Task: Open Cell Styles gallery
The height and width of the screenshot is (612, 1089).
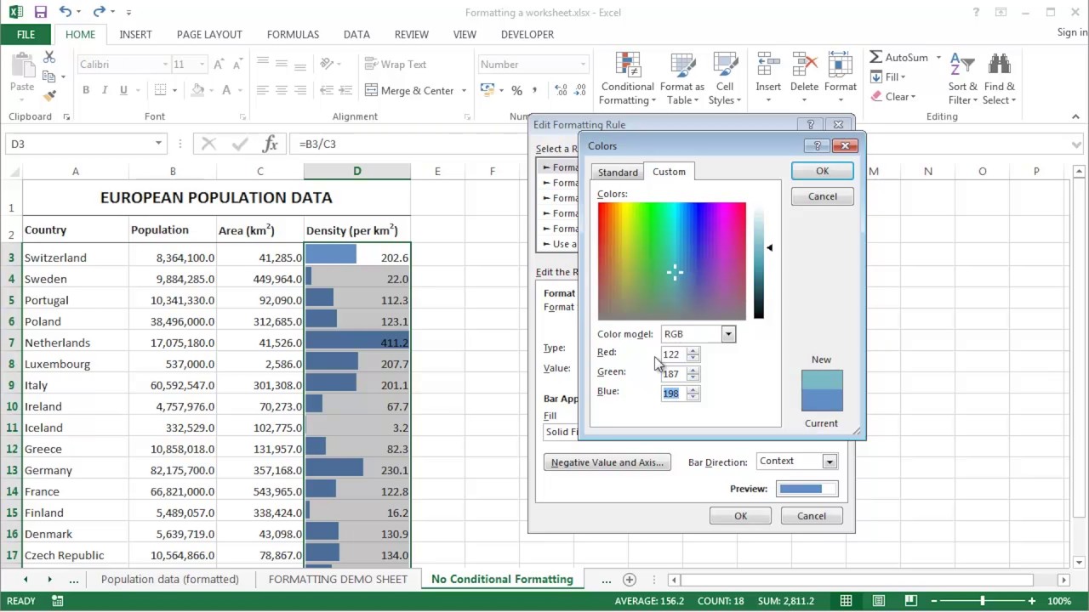Action: click(x=725, y=78)
